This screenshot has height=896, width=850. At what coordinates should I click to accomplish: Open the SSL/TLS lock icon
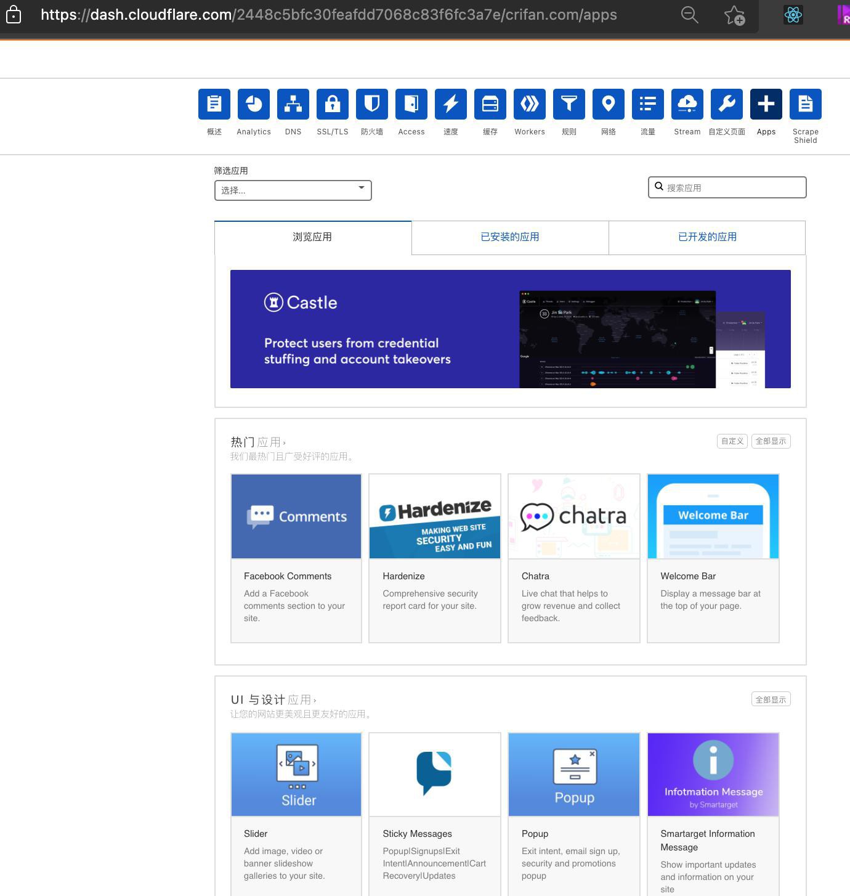pyautogui.click(x=332, y=104)
